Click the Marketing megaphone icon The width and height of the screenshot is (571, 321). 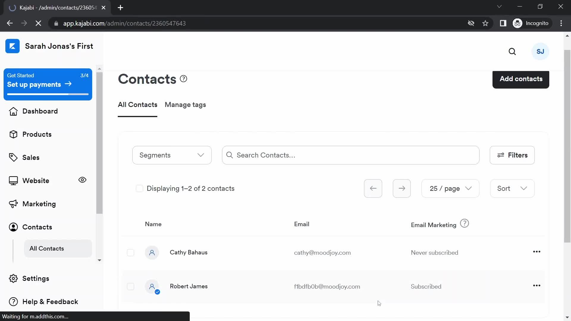coord(13,204)
